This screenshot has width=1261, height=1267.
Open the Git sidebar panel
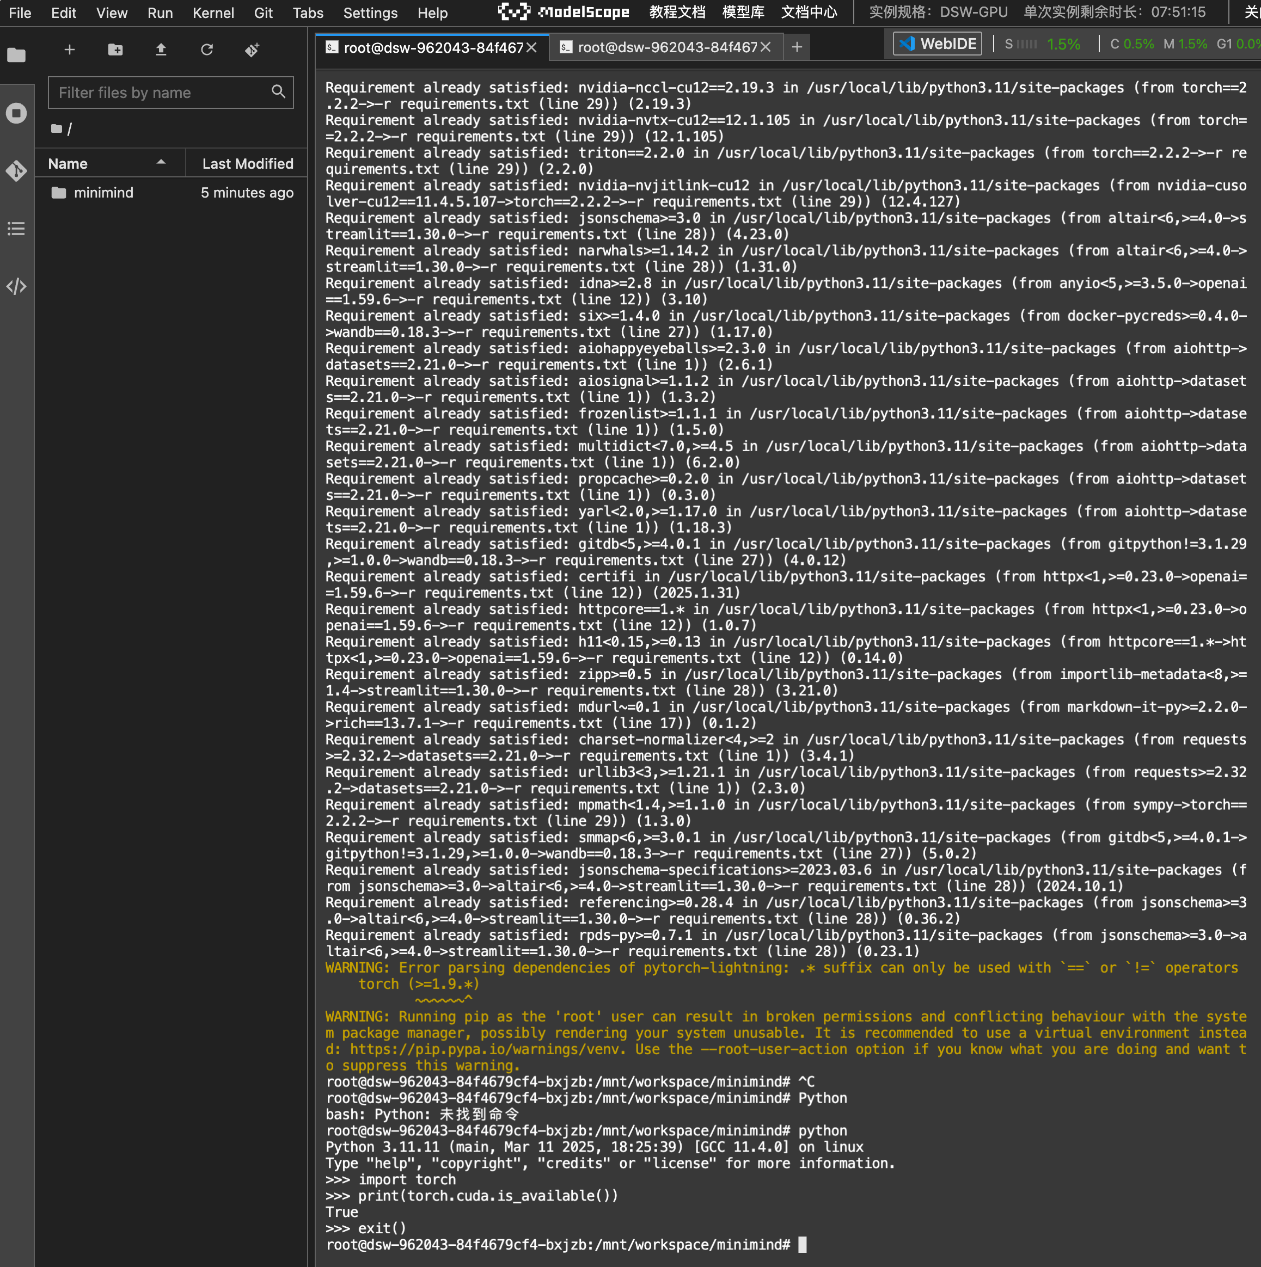tap(16, 171)
